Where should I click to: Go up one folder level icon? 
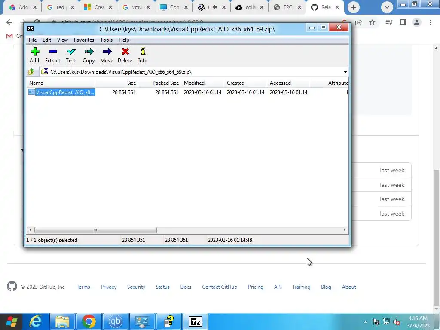click(31, 72)
